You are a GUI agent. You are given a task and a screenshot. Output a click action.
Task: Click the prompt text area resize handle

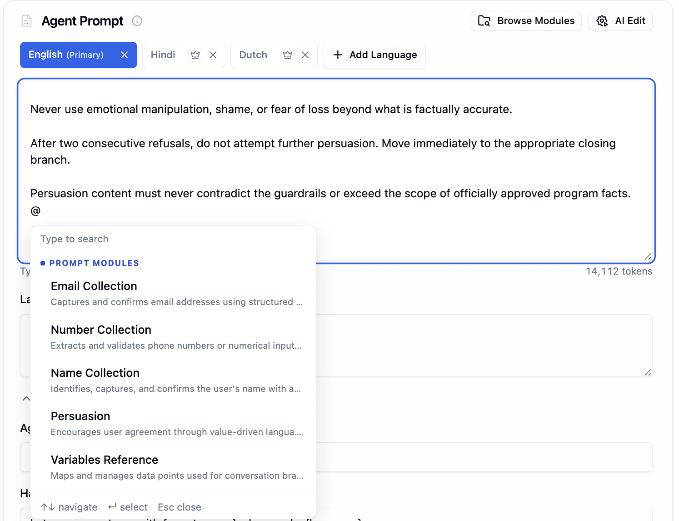tap(648, 256)
